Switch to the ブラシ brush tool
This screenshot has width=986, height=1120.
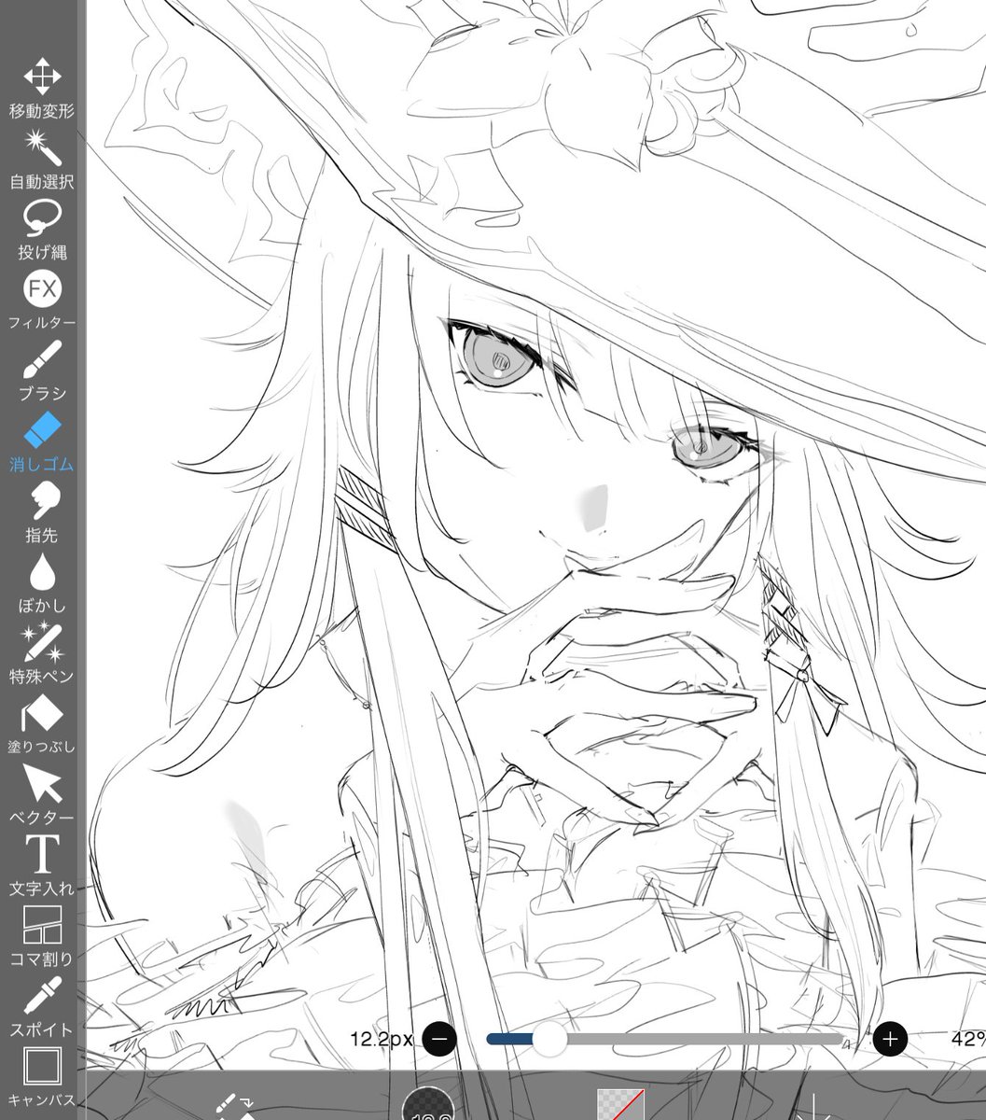pyautogui.click(x=42, y=371)
